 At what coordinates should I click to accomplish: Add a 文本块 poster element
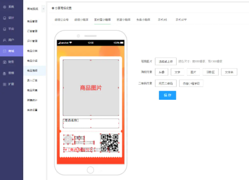(229, 72)
